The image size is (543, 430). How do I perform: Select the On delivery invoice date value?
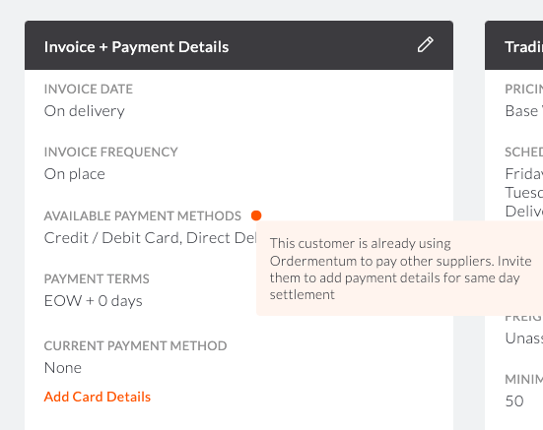[x=84, y=111]
